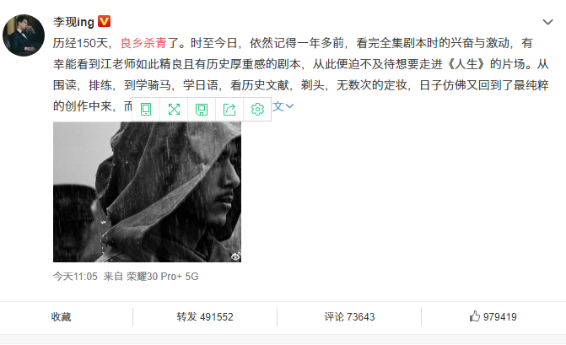
Task: Click the green floppy disk save icon
Action: point(202,110)
